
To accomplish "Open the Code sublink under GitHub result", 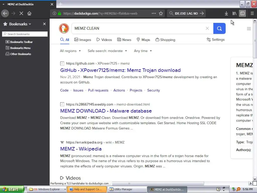I will pos(64,90).
